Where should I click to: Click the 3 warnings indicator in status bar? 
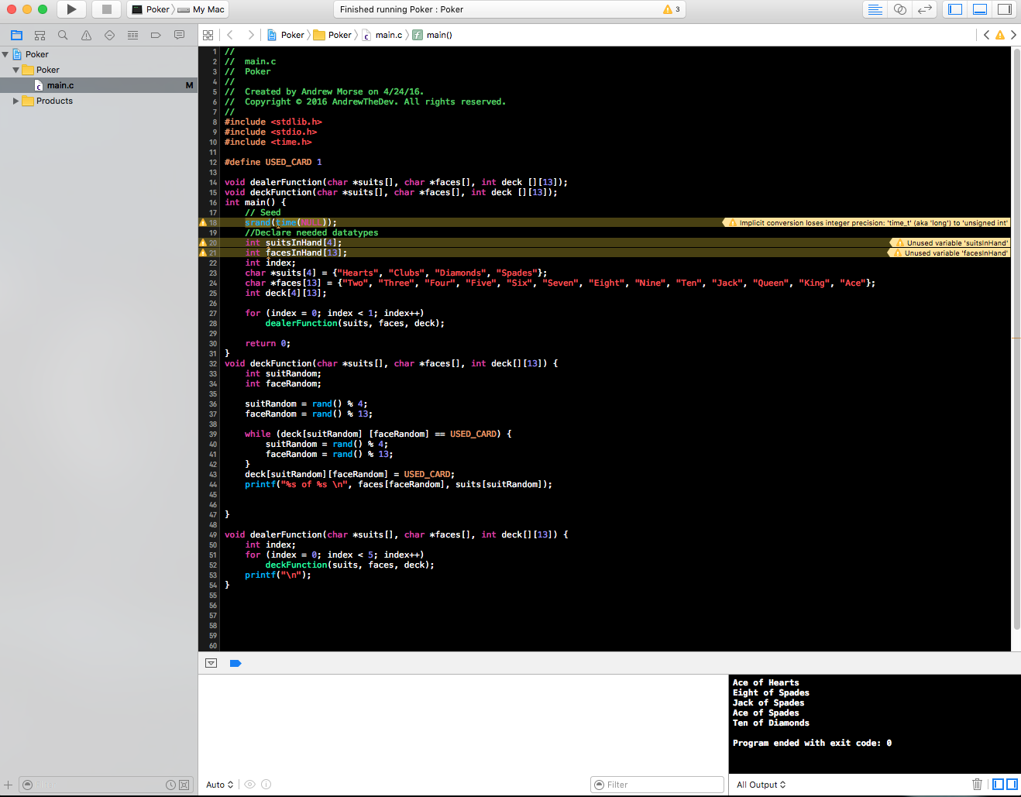tap(671, 9)
